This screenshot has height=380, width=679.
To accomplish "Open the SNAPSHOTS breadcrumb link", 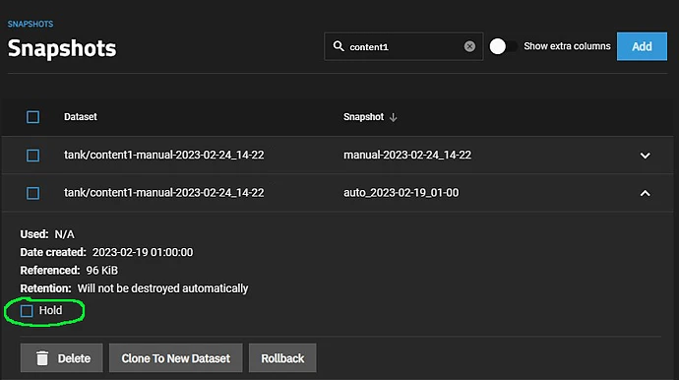I will (x=31, y=24).
